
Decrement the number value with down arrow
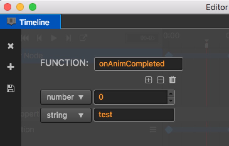point(171,101)
